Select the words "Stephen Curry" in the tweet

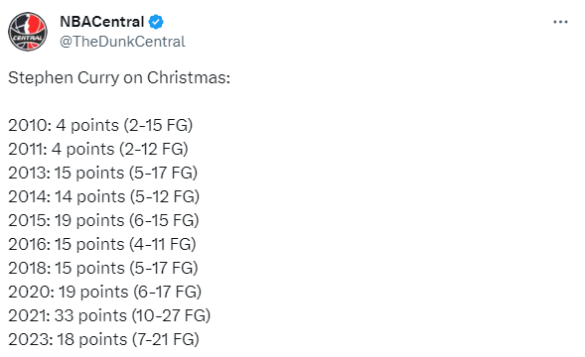(x=64, y=78)
